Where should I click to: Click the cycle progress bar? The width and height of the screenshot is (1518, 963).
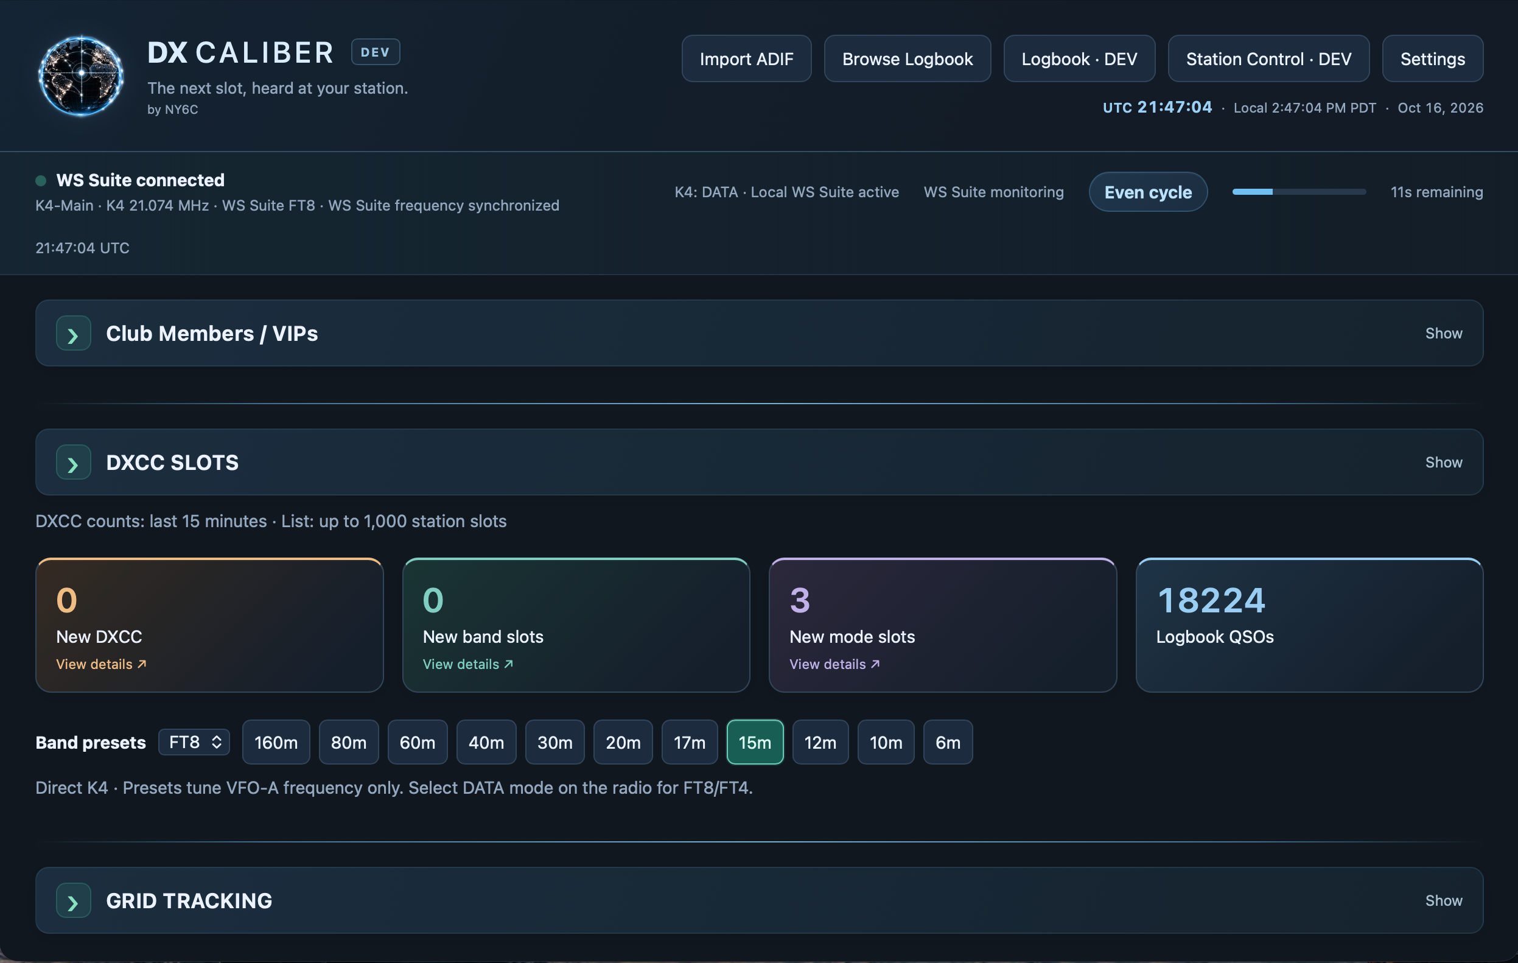pos(1299,192)
